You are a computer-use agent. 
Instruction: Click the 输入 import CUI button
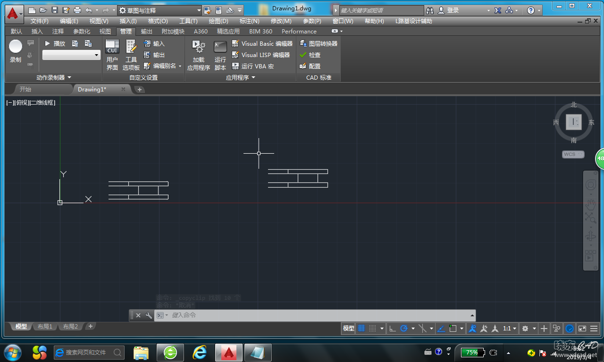tap(154, 43)
